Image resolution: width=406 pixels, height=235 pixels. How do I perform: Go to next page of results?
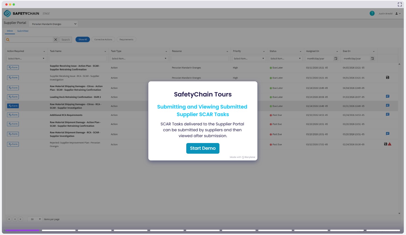pyautogui.click(x=21, y=219)
